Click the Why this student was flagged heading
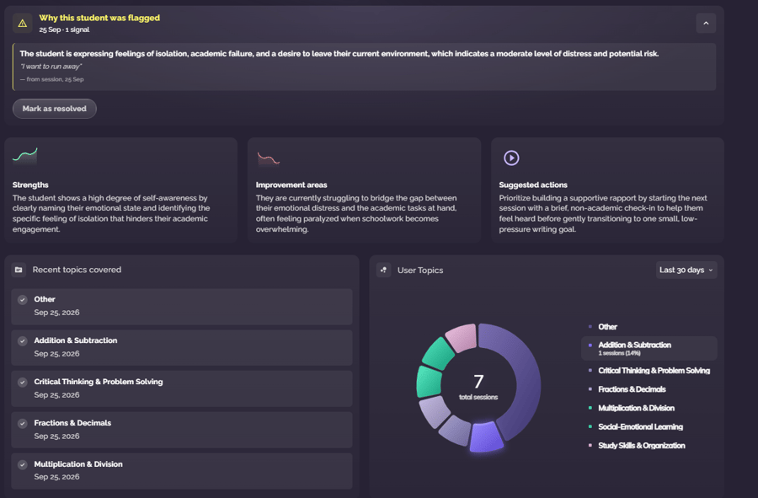Viewport: 758px width, 498px height. [99, 18]
